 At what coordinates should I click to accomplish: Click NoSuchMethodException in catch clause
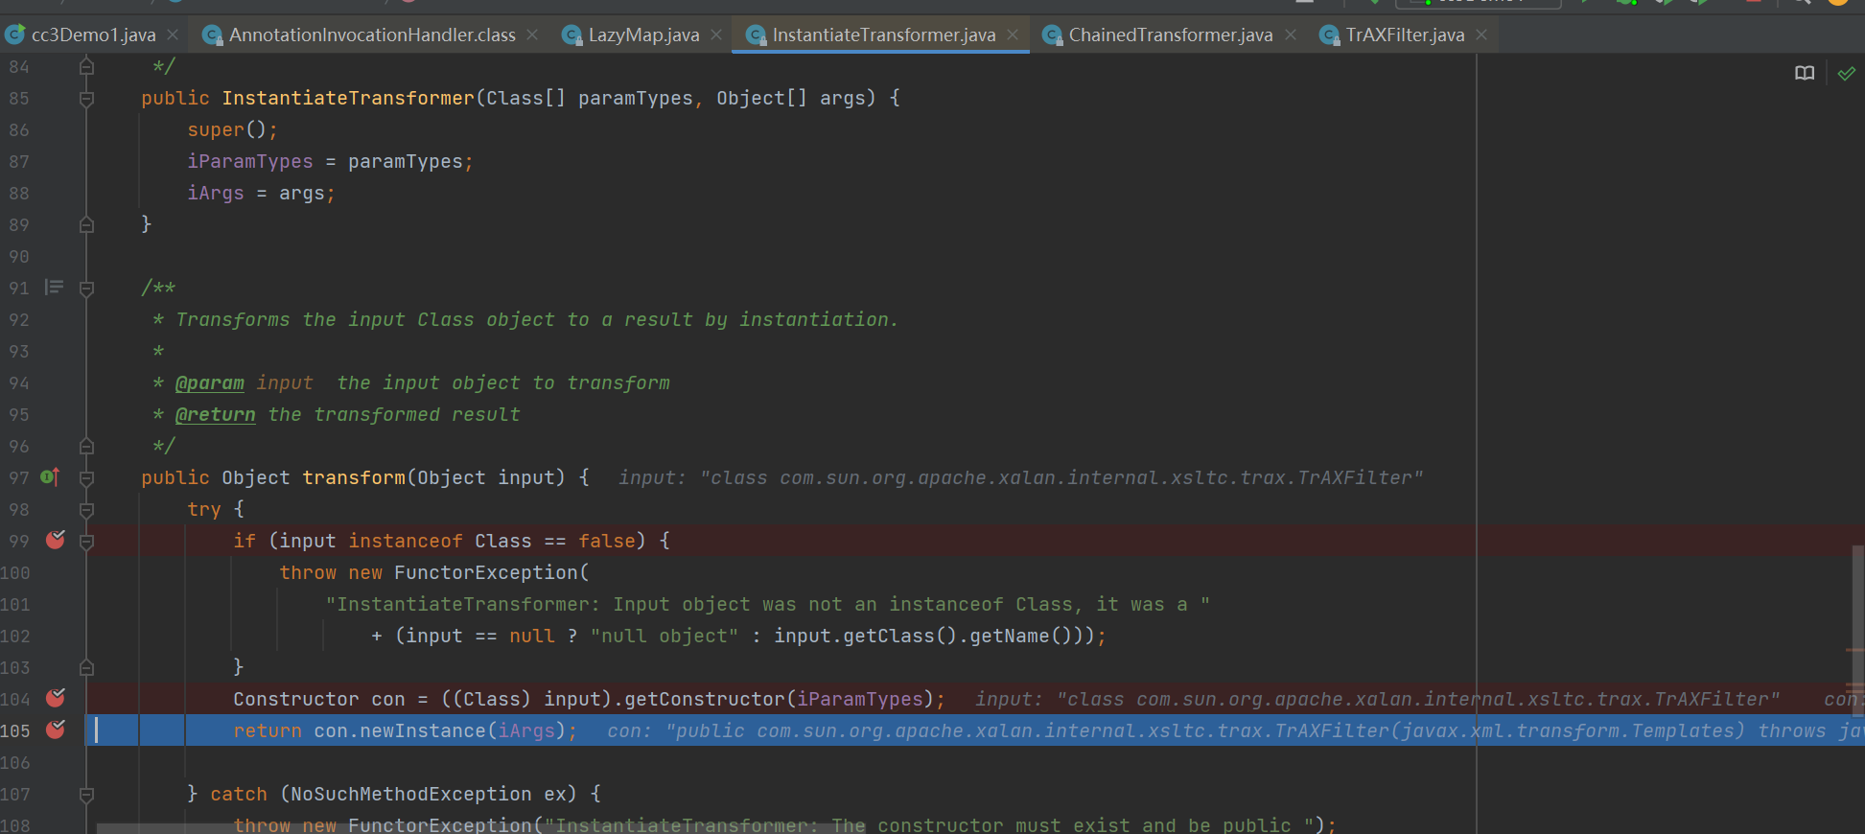410,795
